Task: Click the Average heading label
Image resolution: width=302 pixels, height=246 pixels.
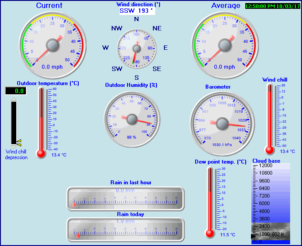Action: tap(226, 5)
